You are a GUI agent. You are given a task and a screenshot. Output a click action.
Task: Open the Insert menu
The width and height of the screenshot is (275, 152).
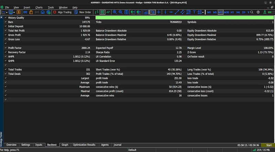pos(27,8)
